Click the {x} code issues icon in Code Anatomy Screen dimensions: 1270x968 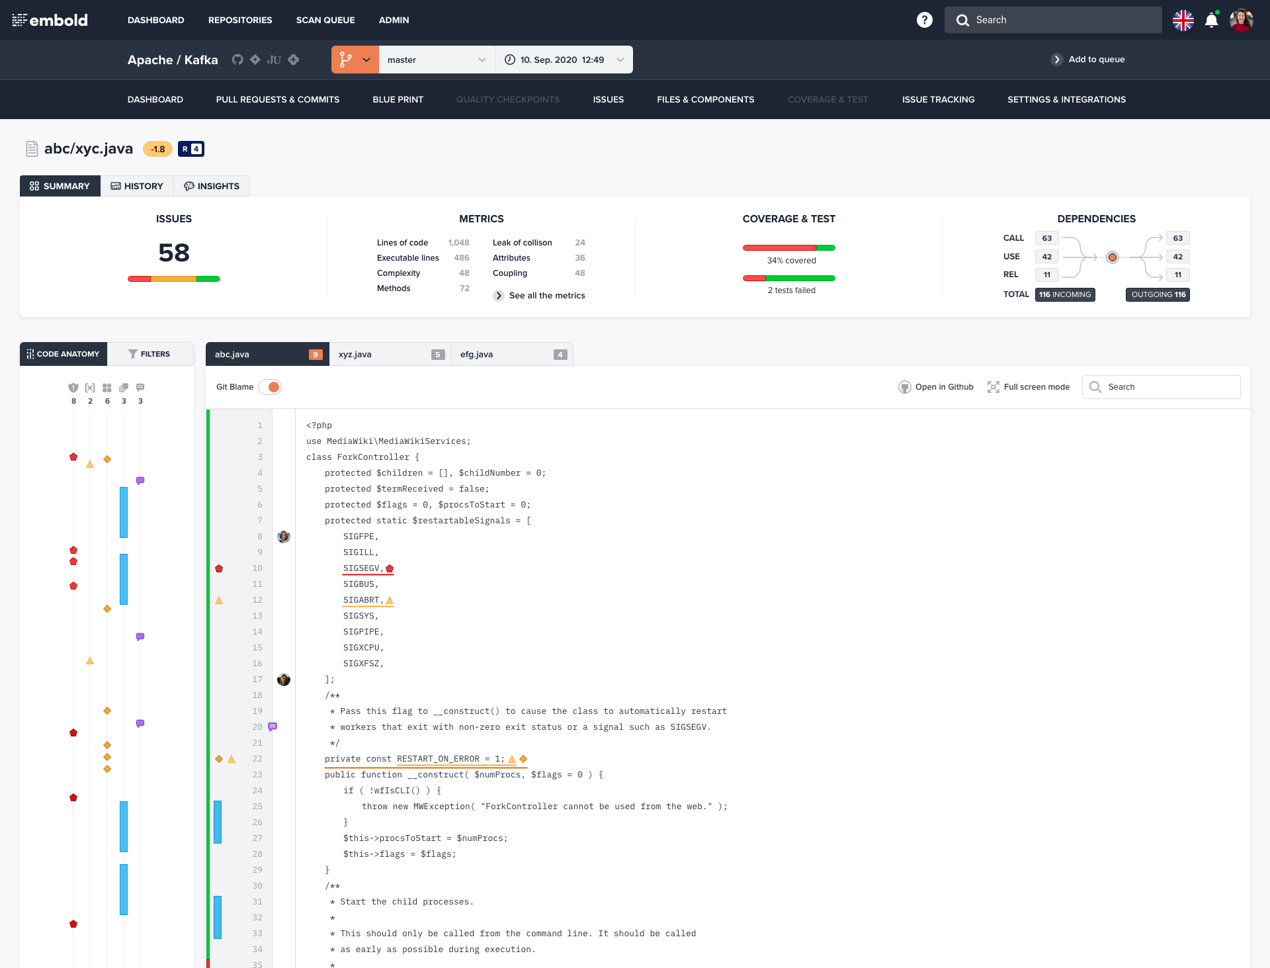tap(90, 388)
